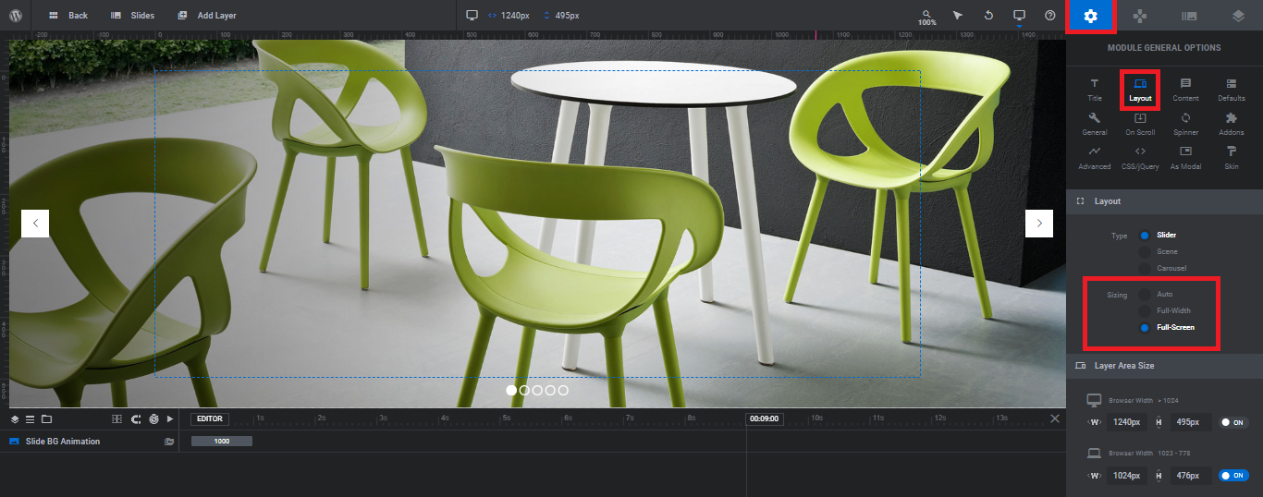The width and height of the screenshot is (1263, 497).
Task: Collapse the Layer Area Size panel header
Action: 1165,366
